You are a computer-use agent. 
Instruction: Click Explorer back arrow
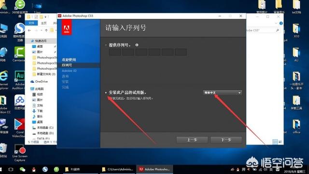29,30
